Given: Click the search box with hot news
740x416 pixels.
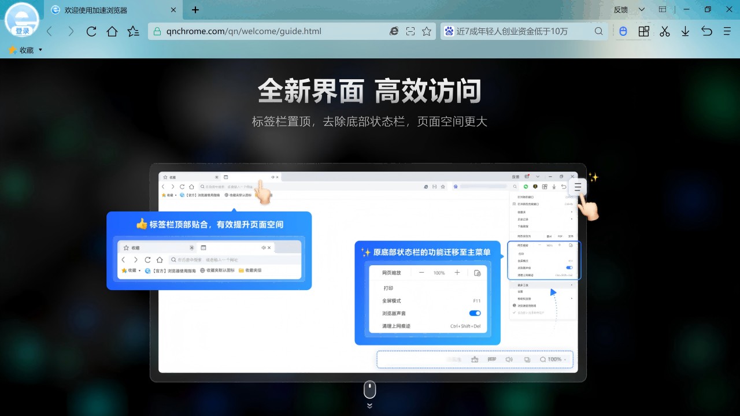Looking at the screenshot, I should [x=524, y=31].
